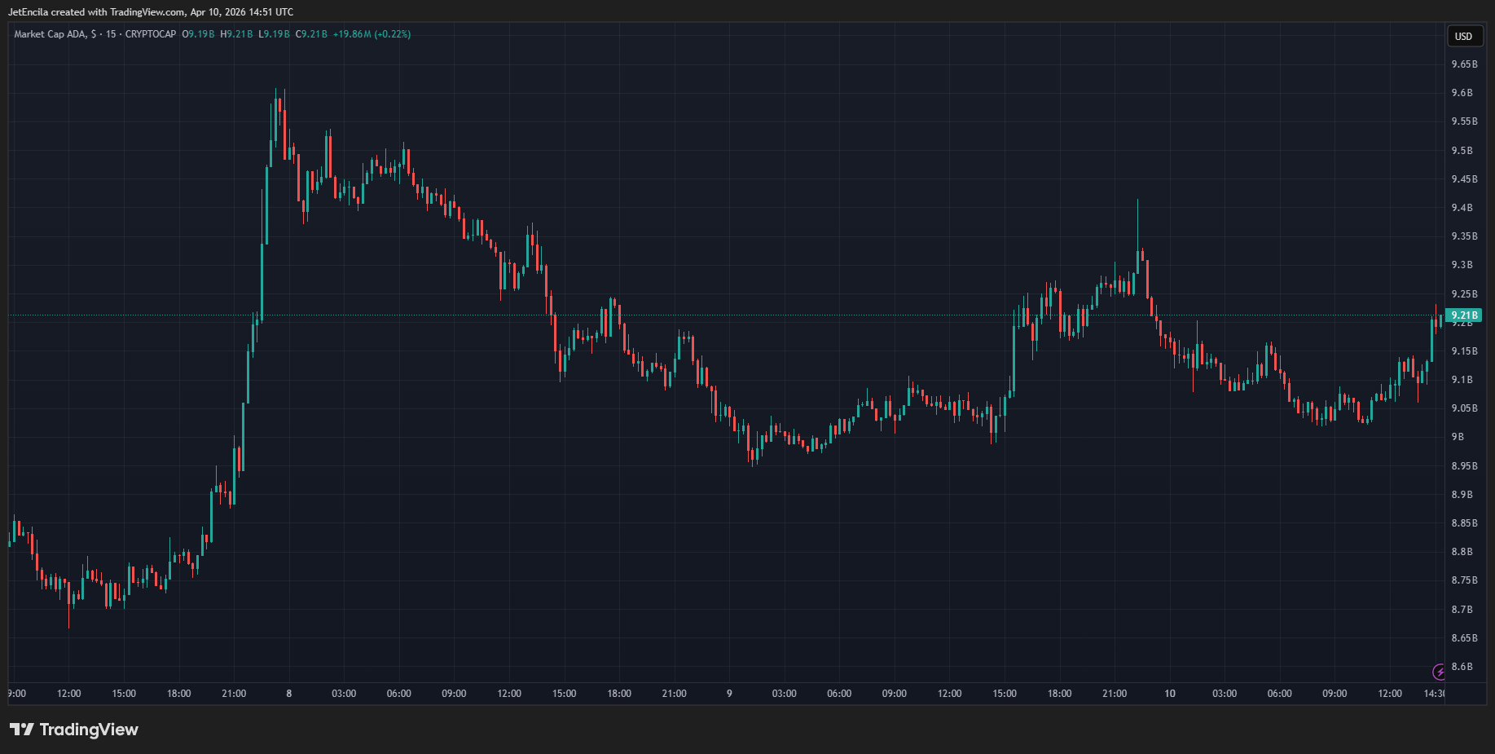Image resolution: width=1495 pixels, height=754 pixels.
Task: Click the tallest green candle spike
Action: pos(277,122)
